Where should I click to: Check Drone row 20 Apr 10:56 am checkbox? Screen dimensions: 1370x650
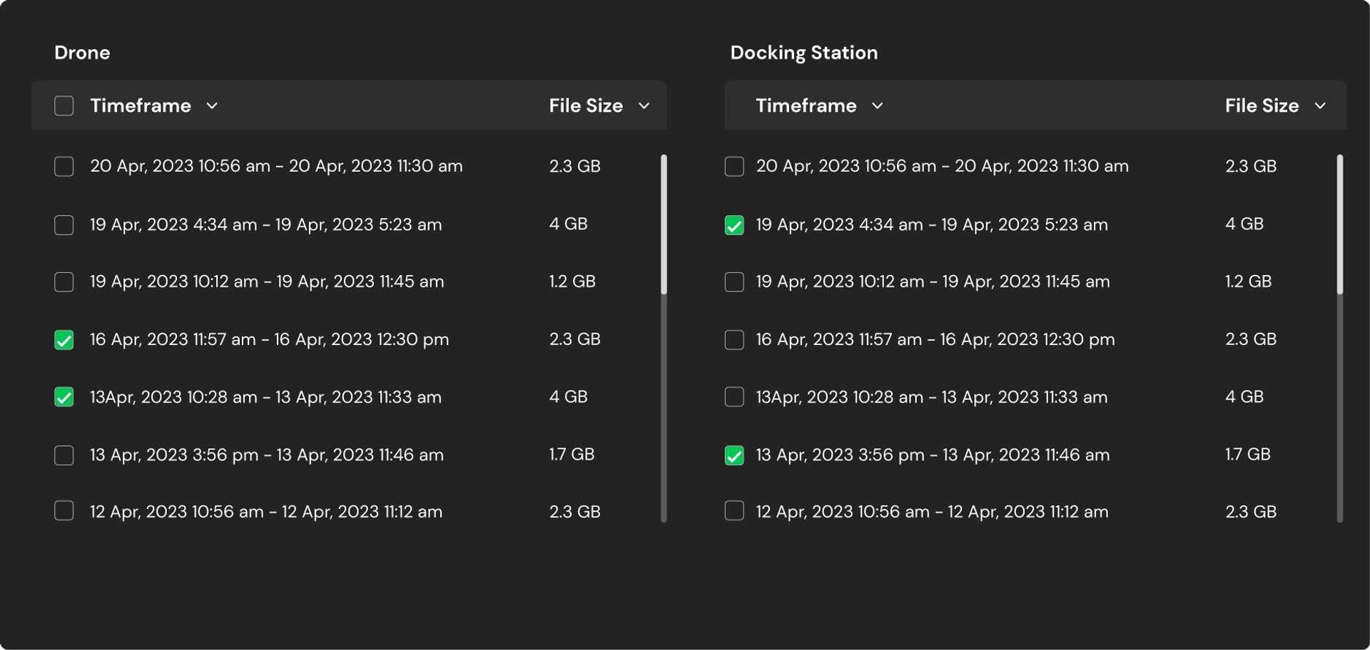pyautogui.click(x=64, y=166)
